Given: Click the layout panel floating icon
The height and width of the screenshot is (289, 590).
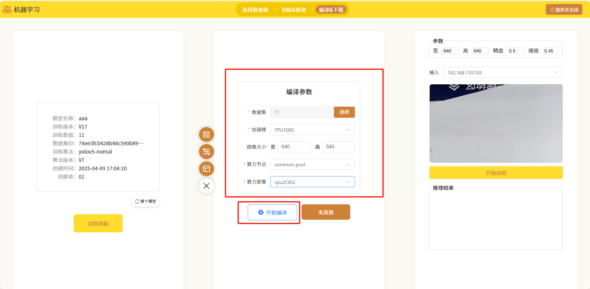Looking at the screenshot, I should pos(206,169).
